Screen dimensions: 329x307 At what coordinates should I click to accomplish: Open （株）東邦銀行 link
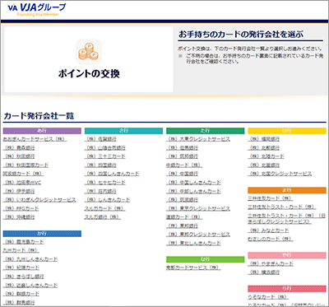pos(182,226)
